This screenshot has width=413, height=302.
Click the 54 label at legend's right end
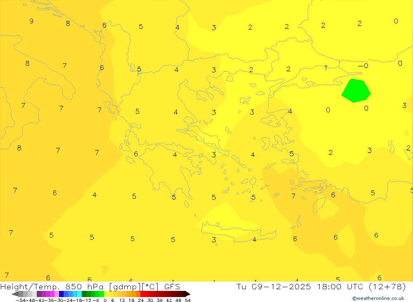[188, 300]
